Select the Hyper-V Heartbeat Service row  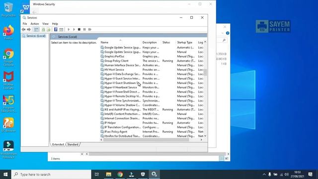(x=152, y=88)
